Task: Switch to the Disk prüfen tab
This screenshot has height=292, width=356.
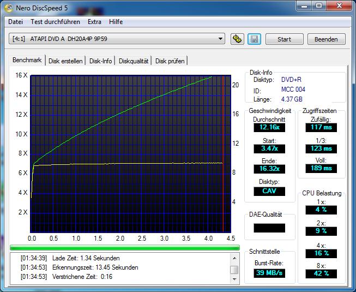Action: coord(170,61)
